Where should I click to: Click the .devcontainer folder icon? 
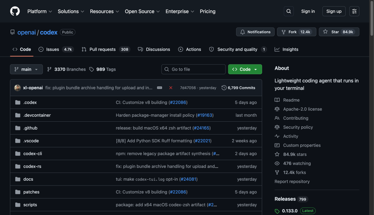(18, 115)
